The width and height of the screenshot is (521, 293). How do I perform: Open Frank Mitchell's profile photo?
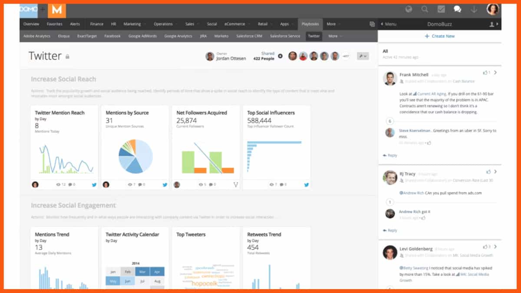390,78
